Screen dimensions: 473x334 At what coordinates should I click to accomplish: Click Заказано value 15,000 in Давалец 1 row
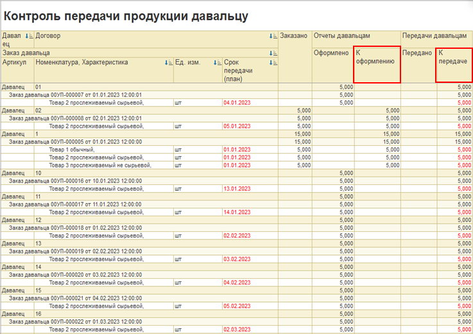[x=302, y=134]
